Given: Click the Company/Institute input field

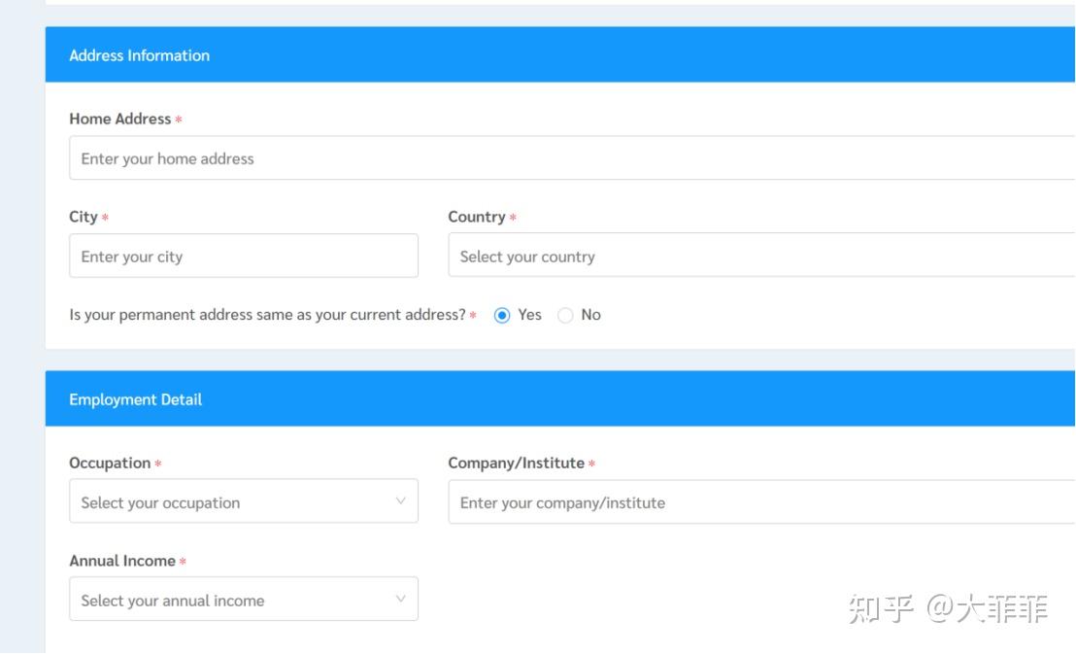Looking at the screenshot, I should 760,502.
